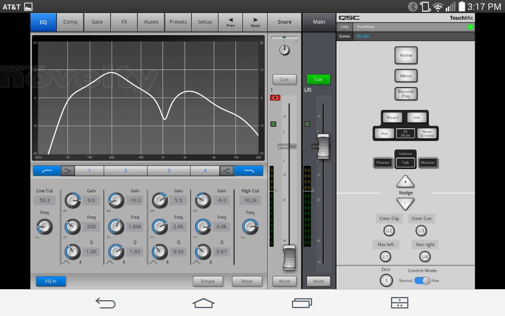The height and width of the screenshot is (316, 505).
Task: Disable the green Cue on Main channel
Action: pos(318,79)
